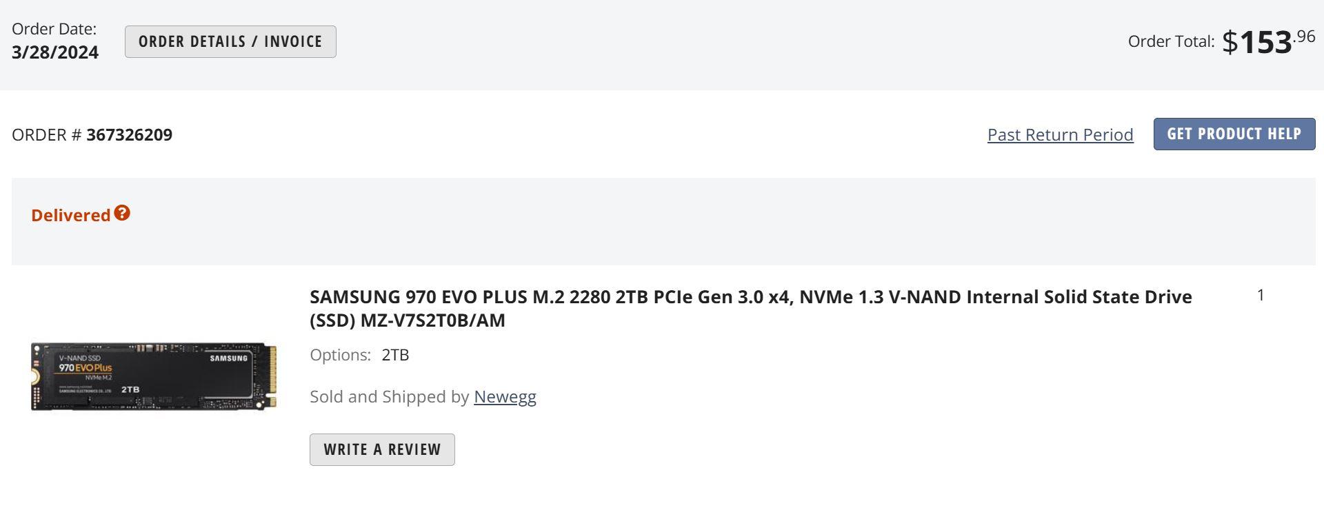Click Write A Review for the SSD
The width and height of the screenshot is (1324, 510).
pos(382,449)
